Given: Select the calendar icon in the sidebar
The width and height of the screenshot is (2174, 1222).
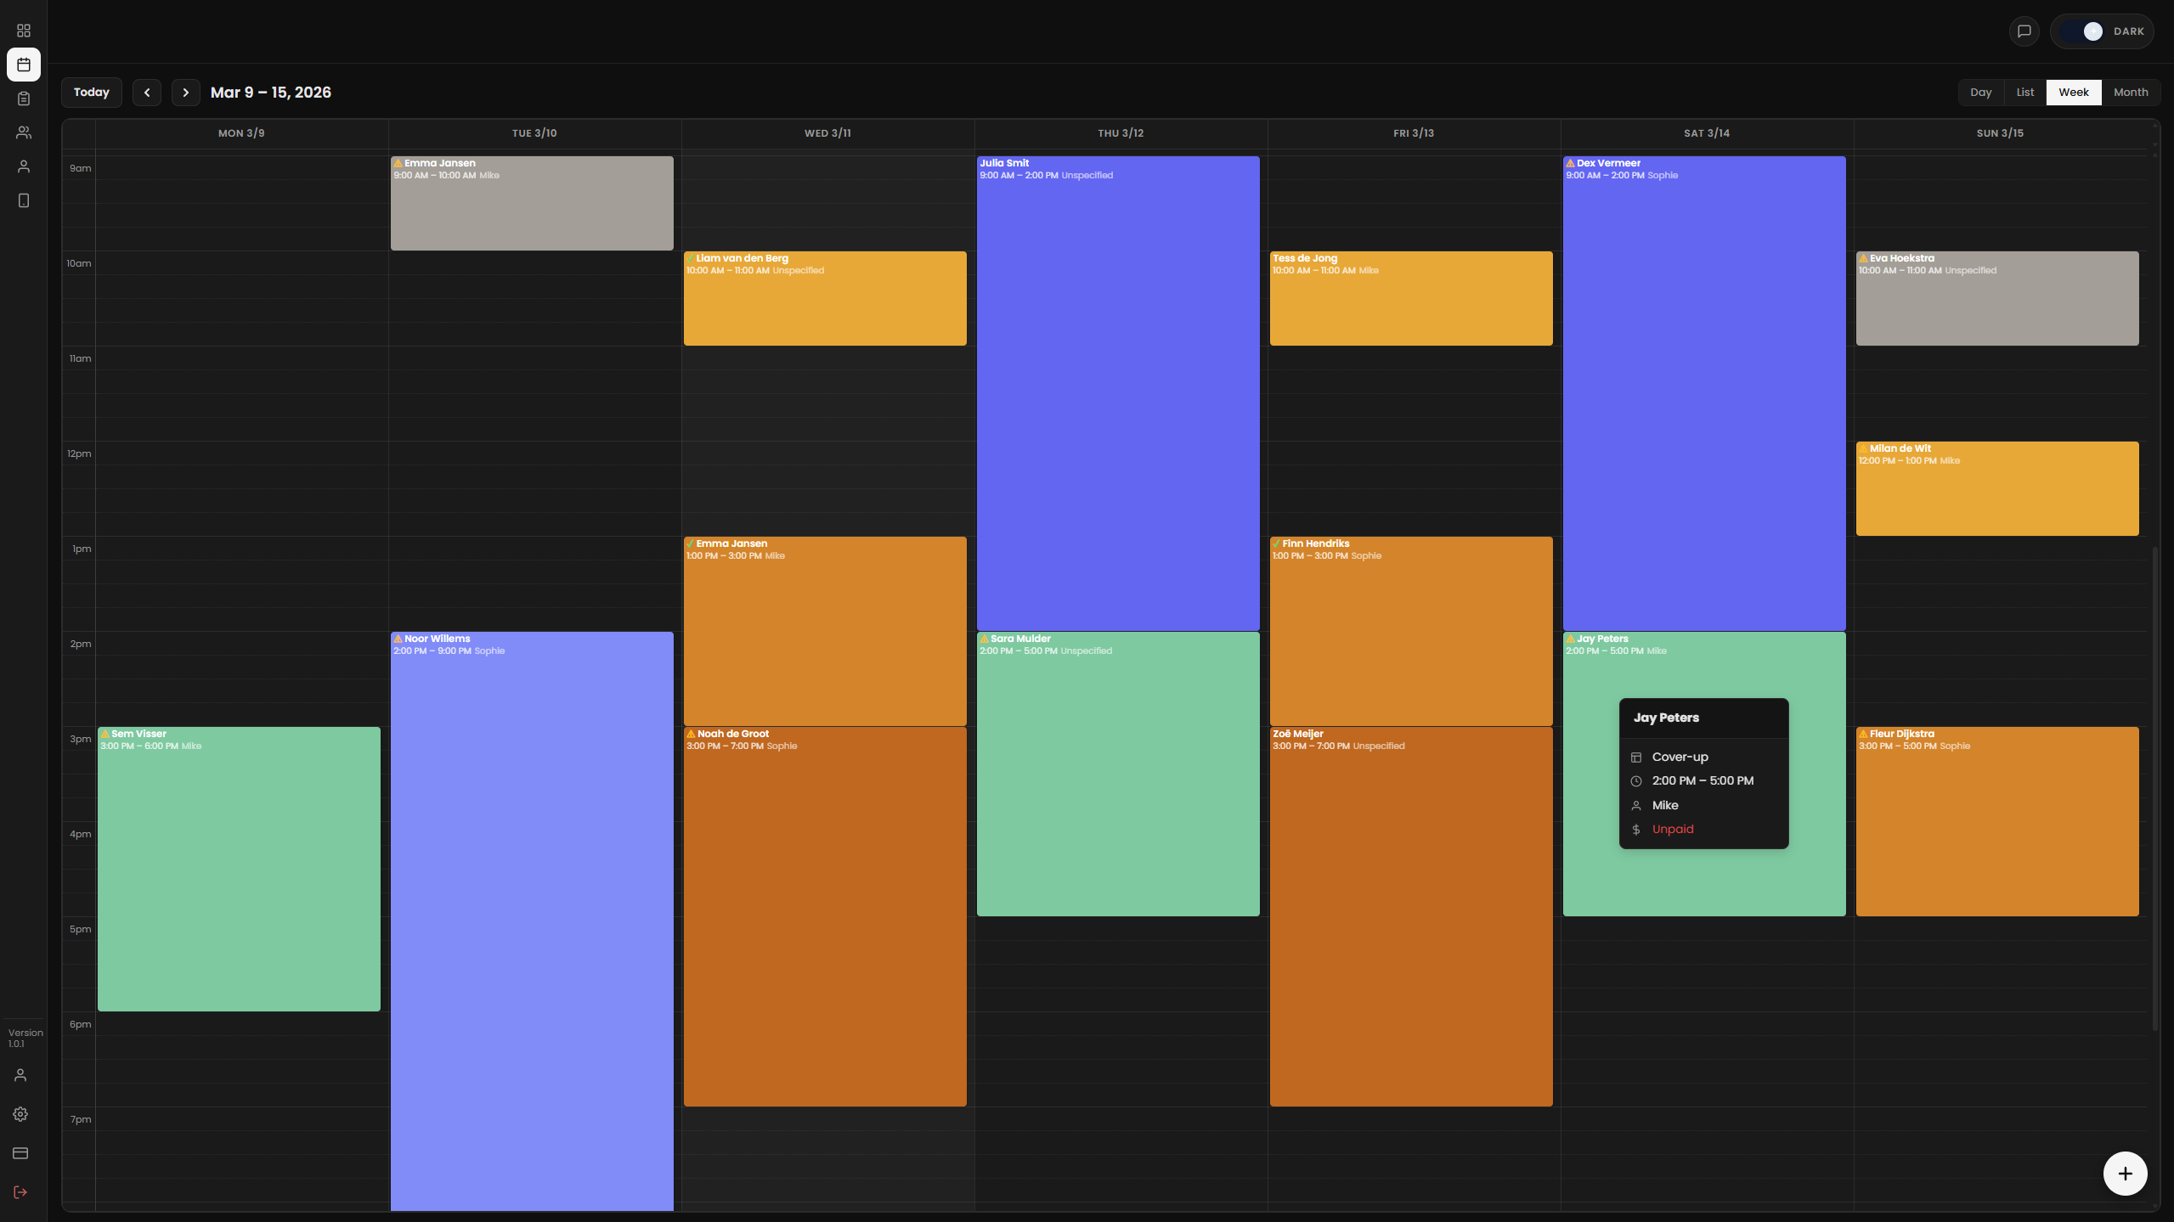Looking at the screenshot, I should 23,64.
